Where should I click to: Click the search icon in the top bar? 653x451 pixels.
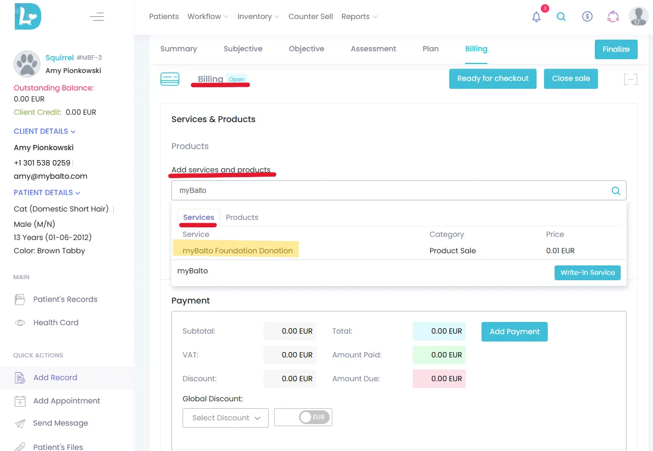click(561, 16)
